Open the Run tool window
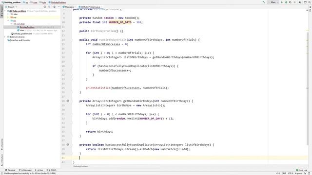 pyautogui.click(x=39, y=170)
